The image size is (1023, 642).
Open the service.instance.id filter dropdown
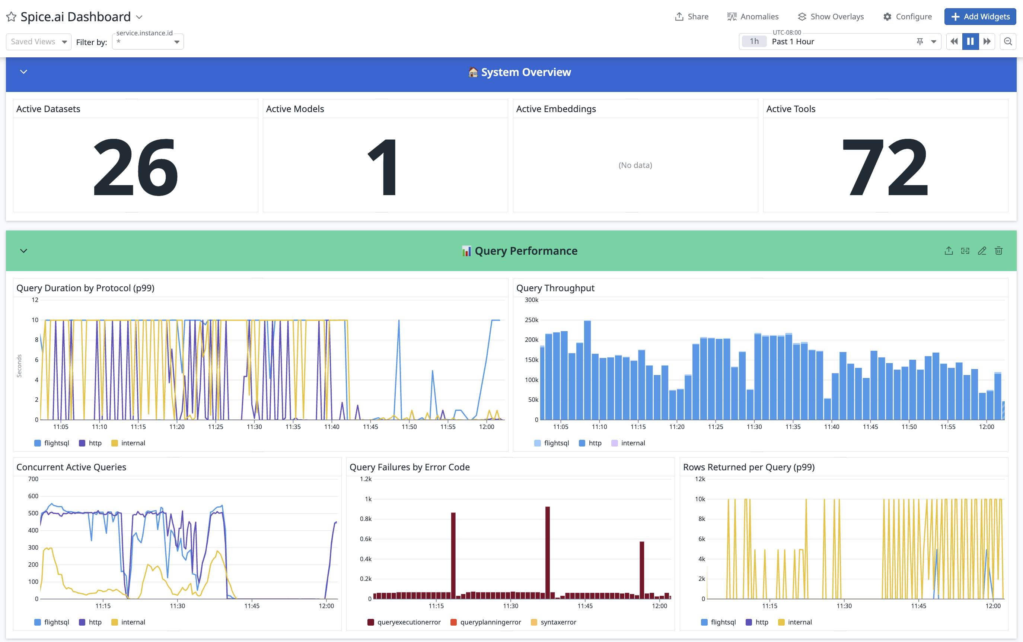point(148,42)
